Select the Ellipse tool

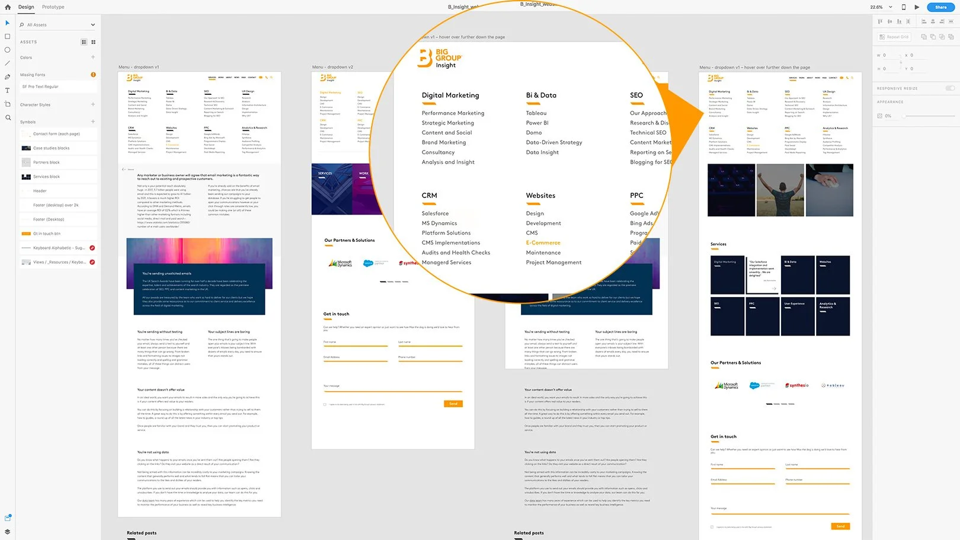8,50
